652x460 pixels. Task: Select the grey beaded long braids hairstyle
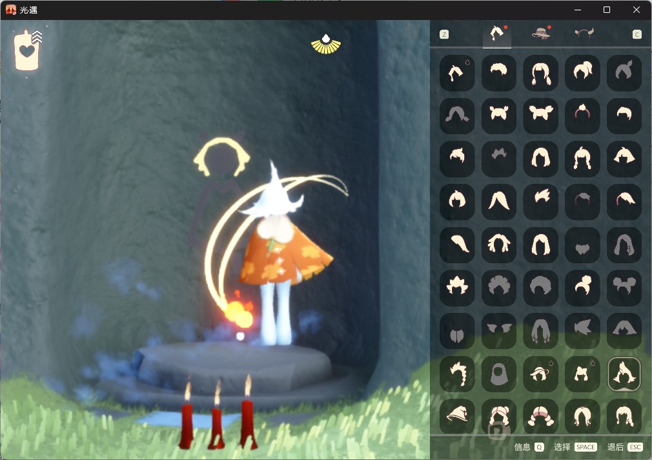(540, 331)
